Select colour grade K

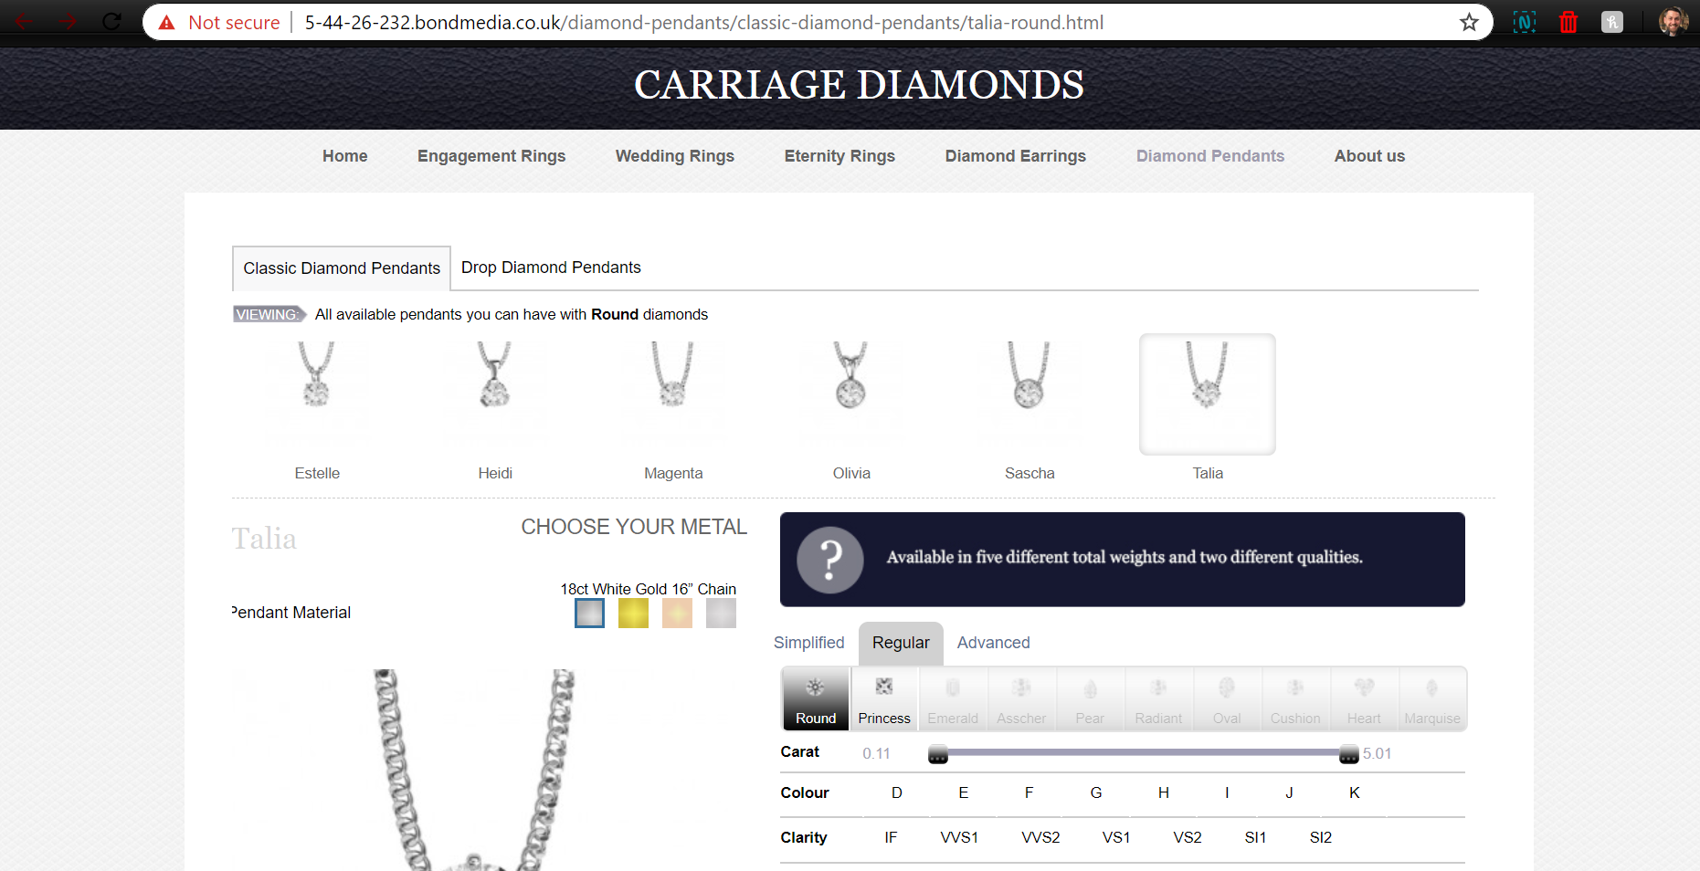click(1355, 793)
